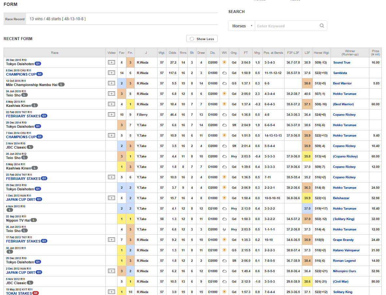Play video for 19 May 2012 Tokai Stakes
The height and width of the screenshot is (295, 386).
point(111,292)
